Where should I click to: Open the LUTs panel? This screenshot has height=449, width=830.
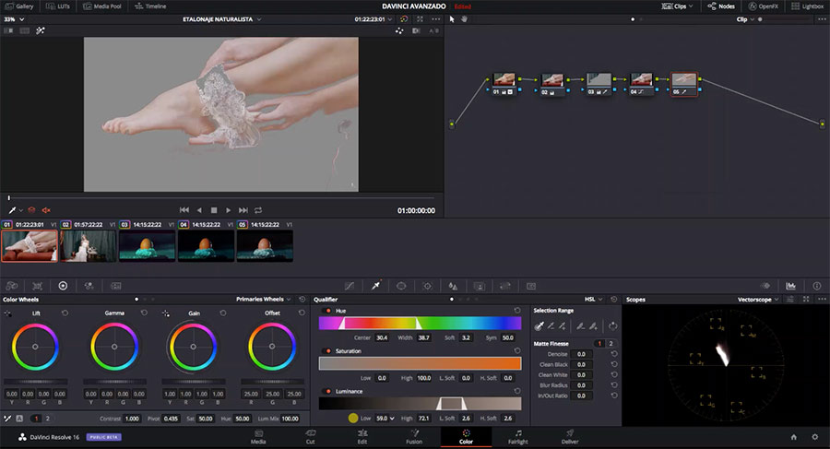click(x=58, y=6)
